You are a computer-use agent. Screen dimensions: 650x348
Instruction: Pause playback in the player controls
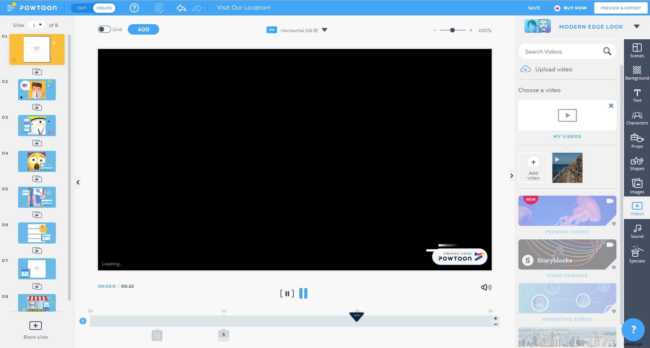[303, 293]
